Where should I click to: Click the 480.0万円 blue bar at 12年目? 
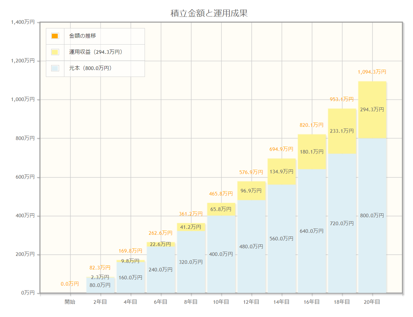coord(251,246)
